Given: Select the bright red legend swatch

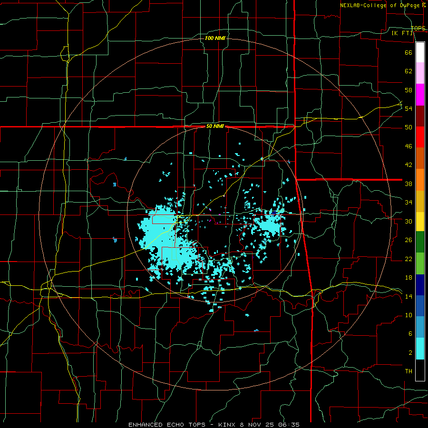Looking at the screenshot, I should (420, 137).
